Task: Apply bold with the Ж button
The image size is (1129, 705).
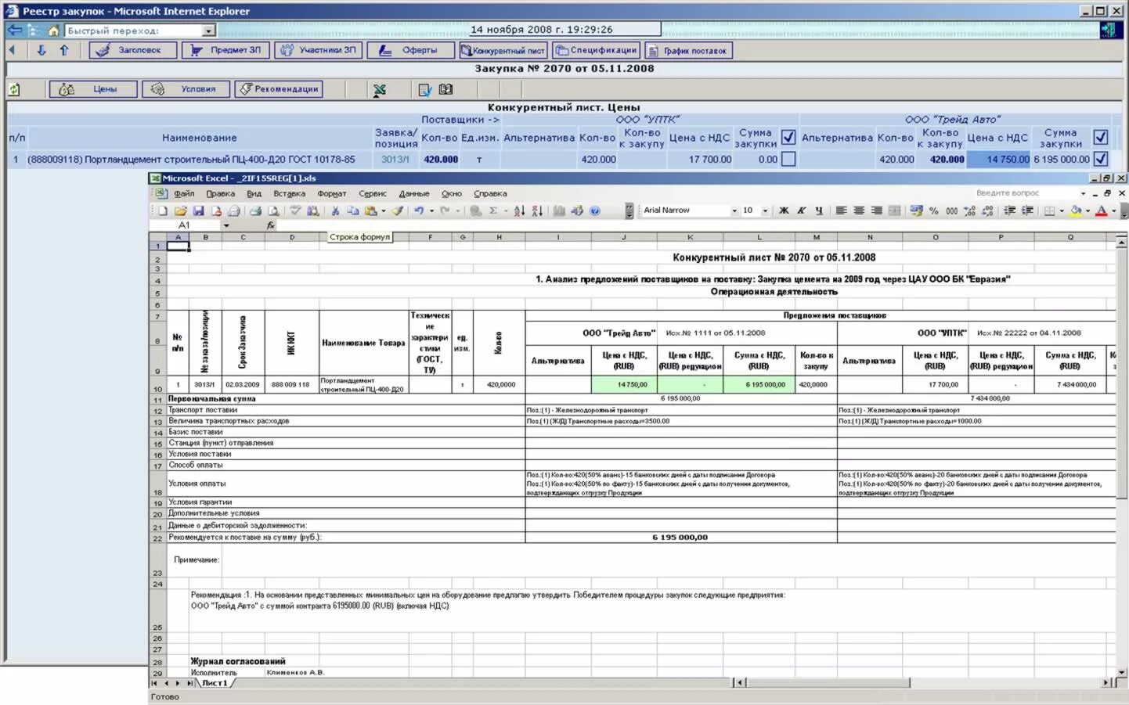Action: coord(784,210)
